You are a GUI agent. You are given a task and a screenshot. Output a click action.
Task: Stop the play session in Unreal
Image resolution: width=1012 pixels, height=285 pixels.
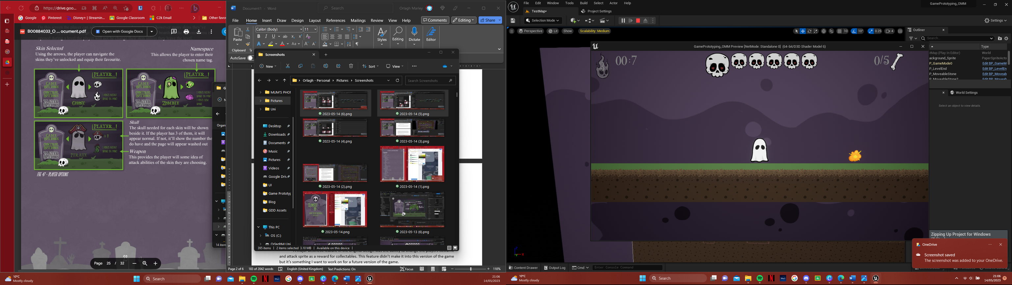638,20
